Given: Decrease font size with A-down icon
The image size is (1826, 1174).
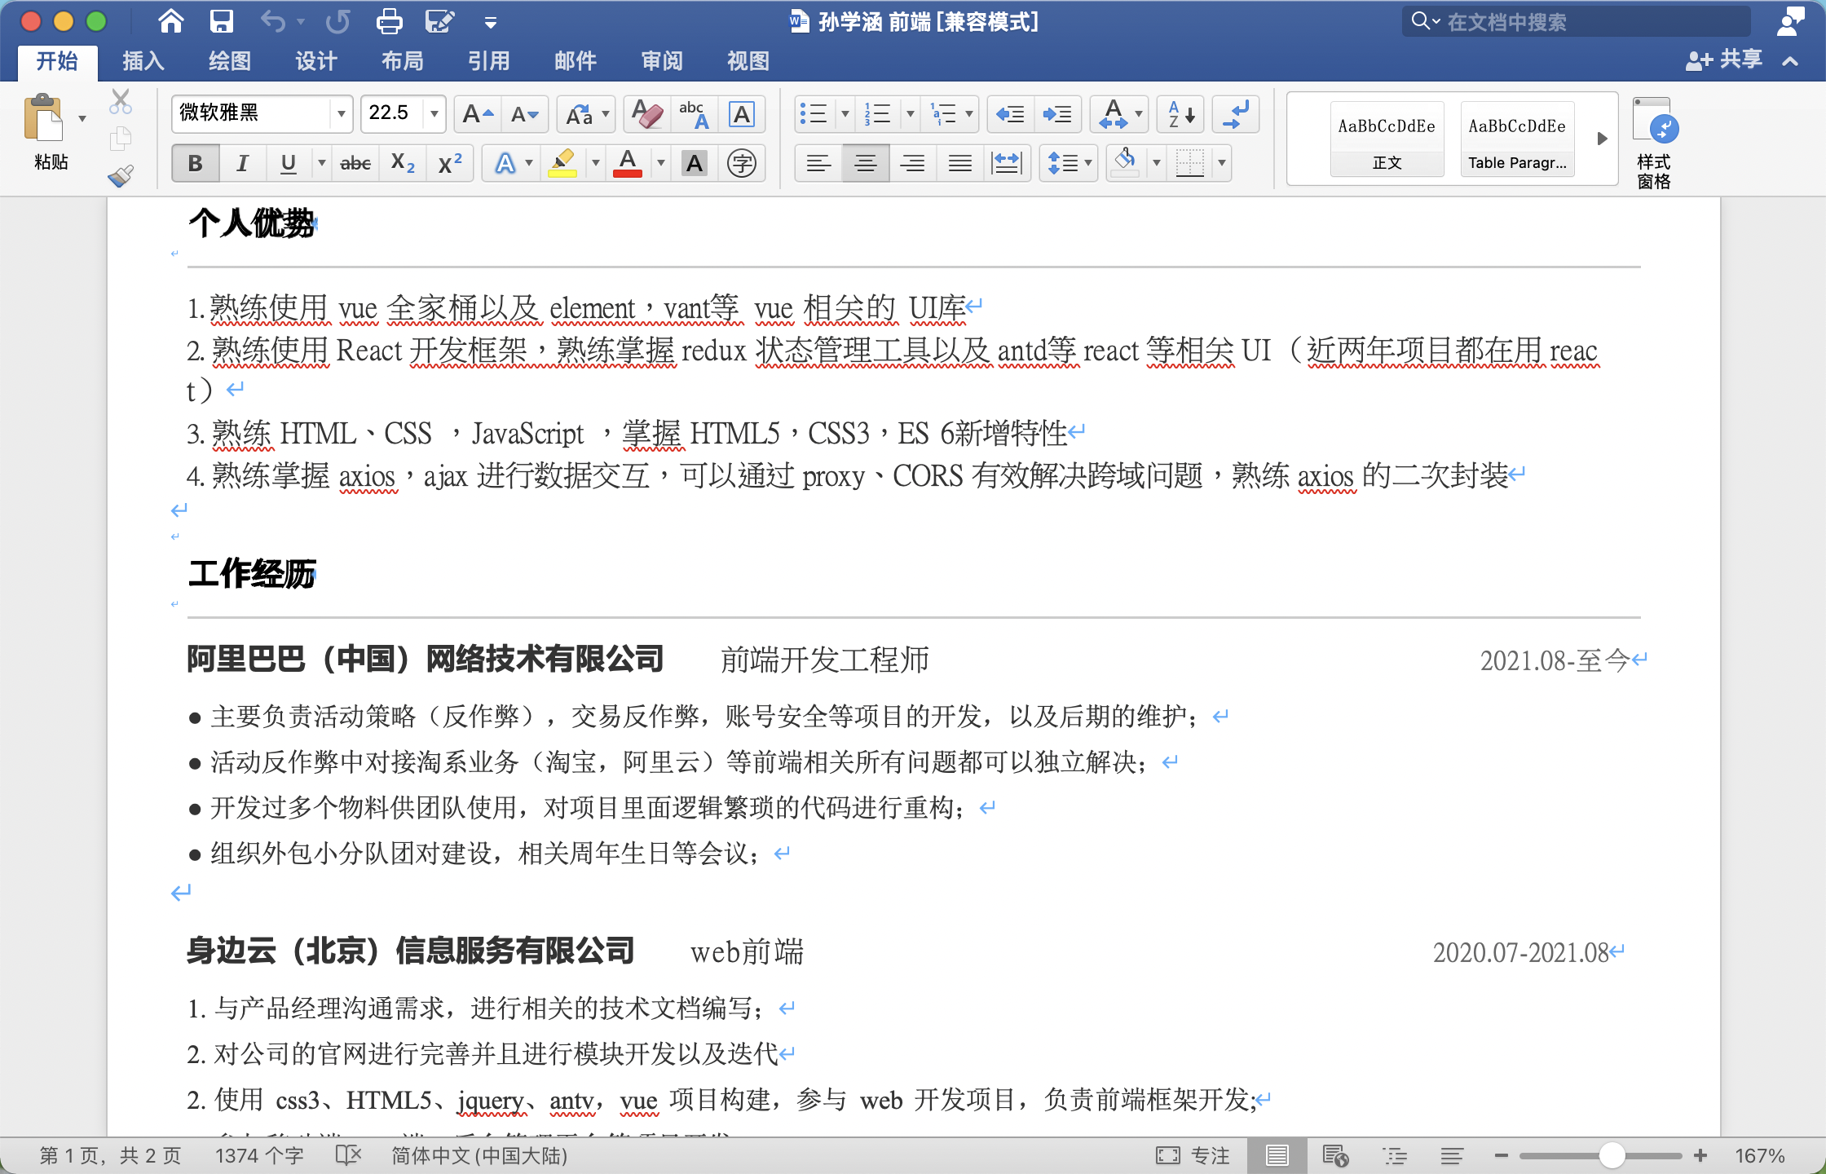Looking at the screenshot, I should [525, 114].
